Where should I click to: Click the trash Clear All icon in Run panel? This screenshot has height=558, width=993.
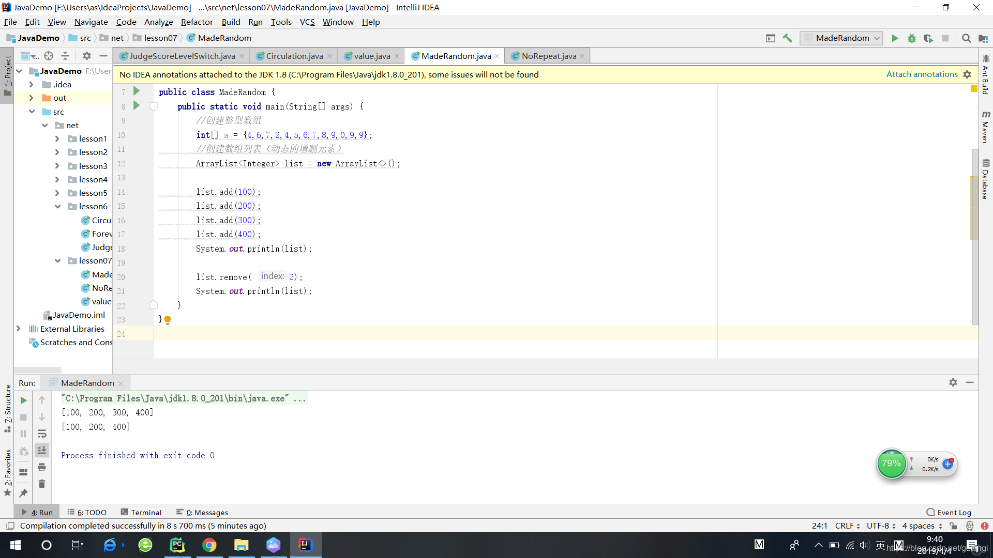[x=42, y=484]
